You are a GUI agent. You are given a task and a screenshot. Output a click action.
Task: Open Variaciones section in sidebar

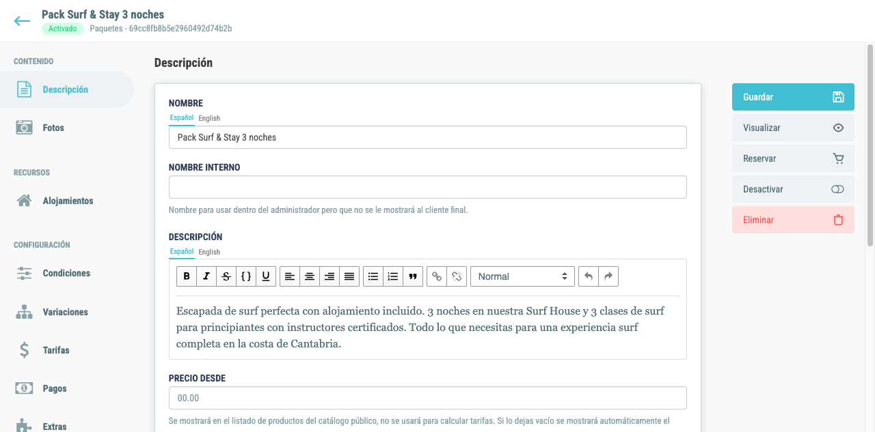pyautogui.click(x=66, y=312)
